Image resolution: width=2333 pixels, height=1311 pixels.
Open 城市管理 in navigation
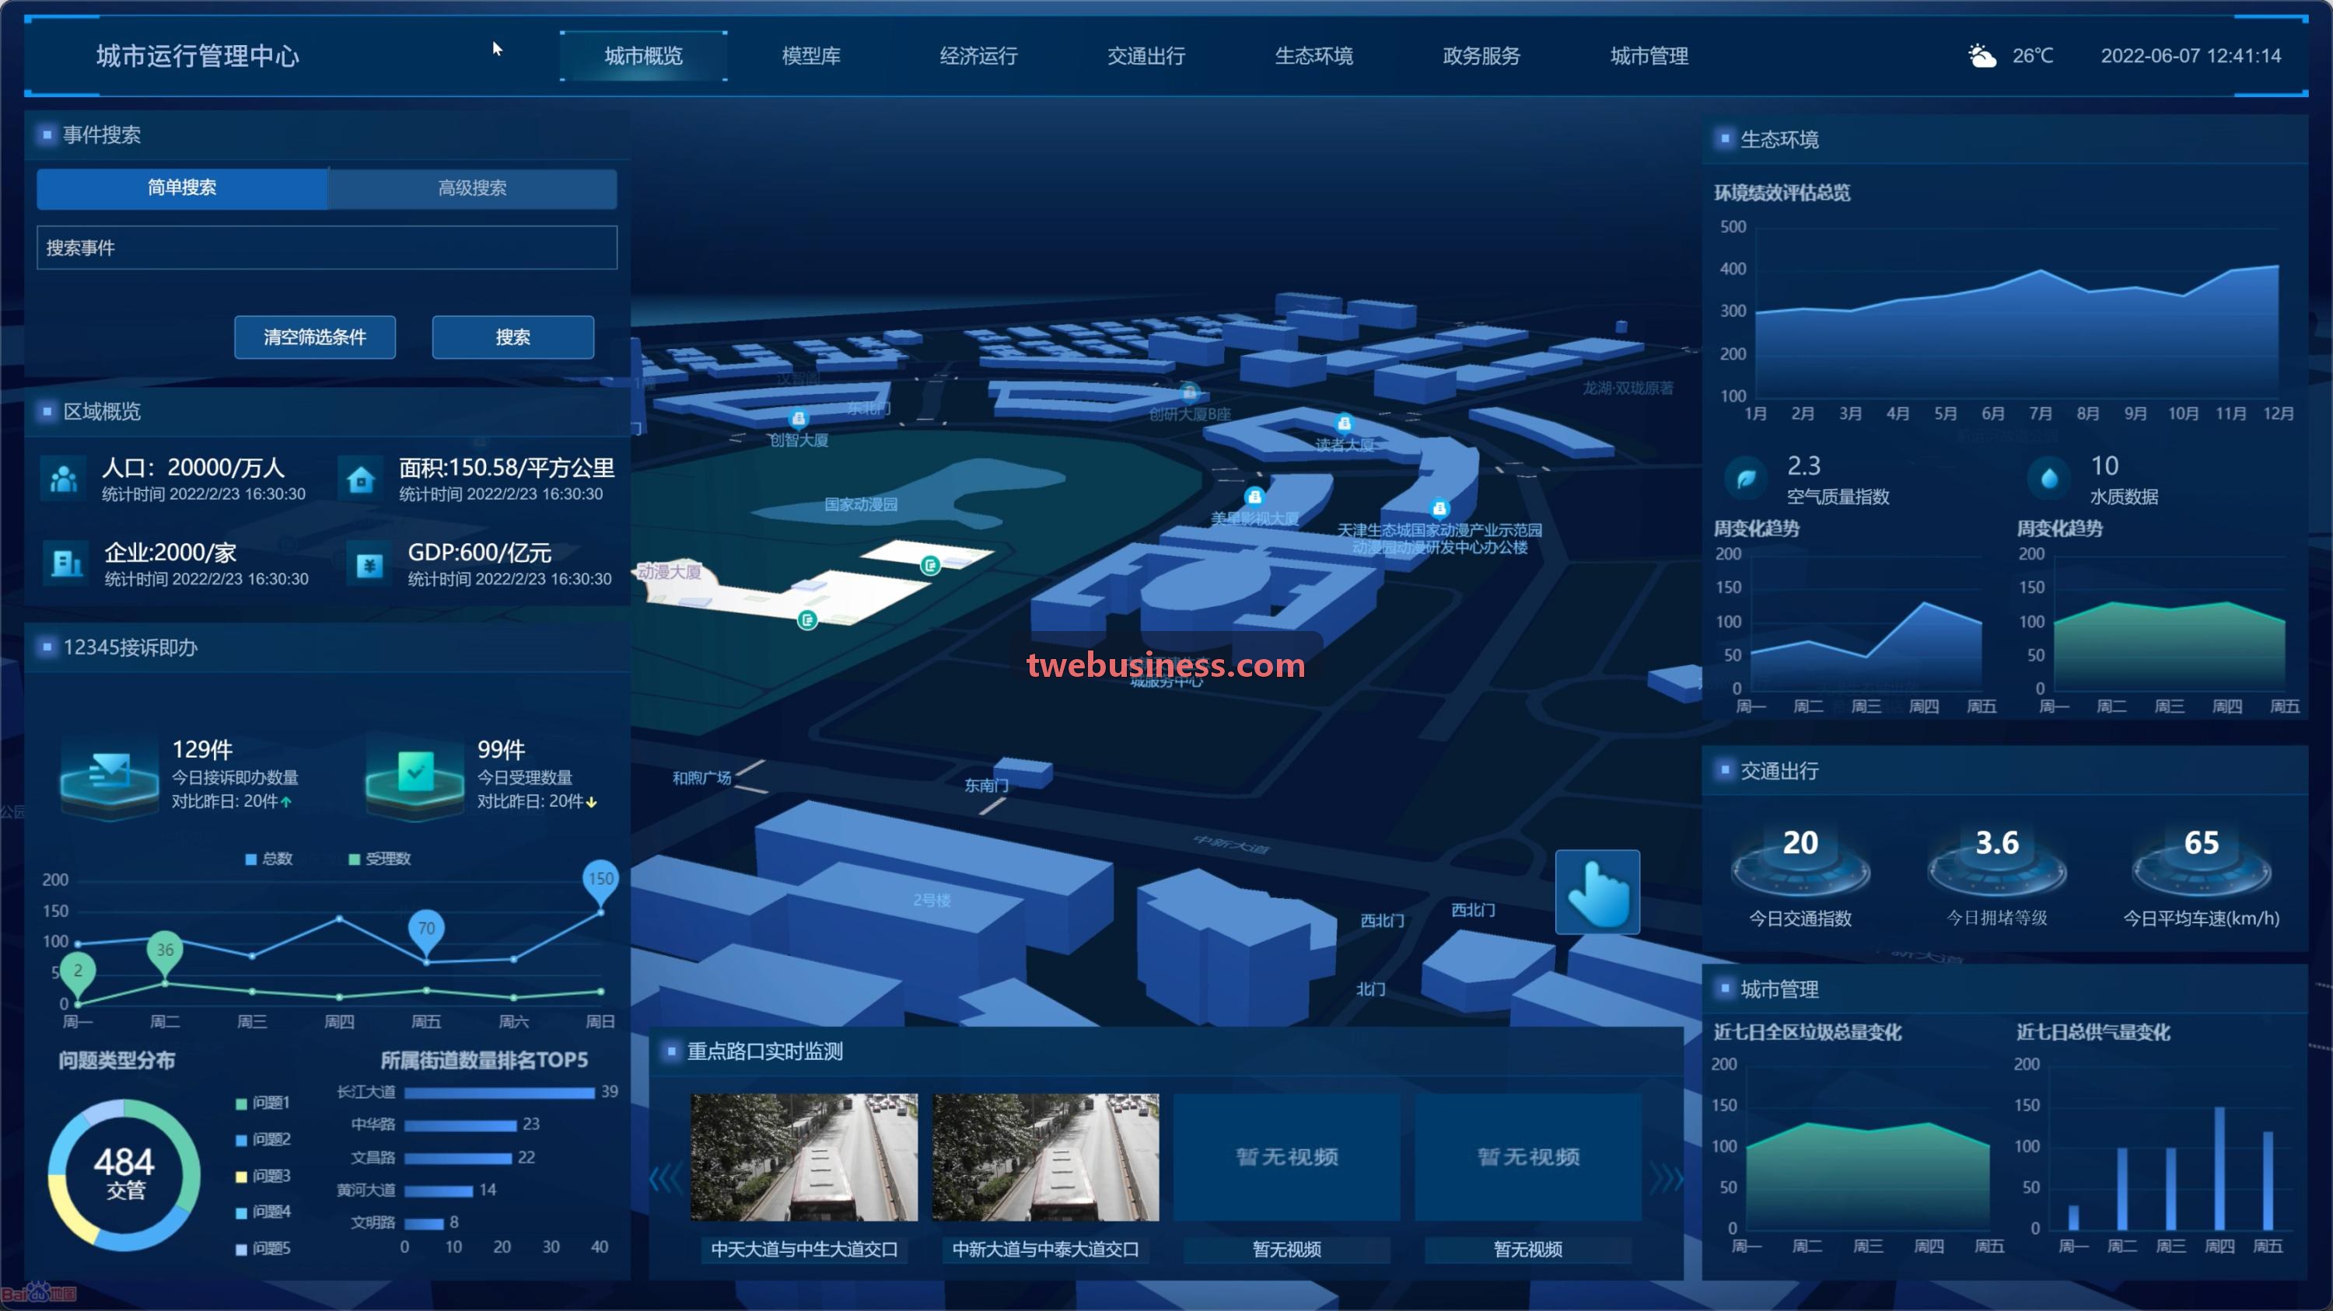pos(1649,56)
